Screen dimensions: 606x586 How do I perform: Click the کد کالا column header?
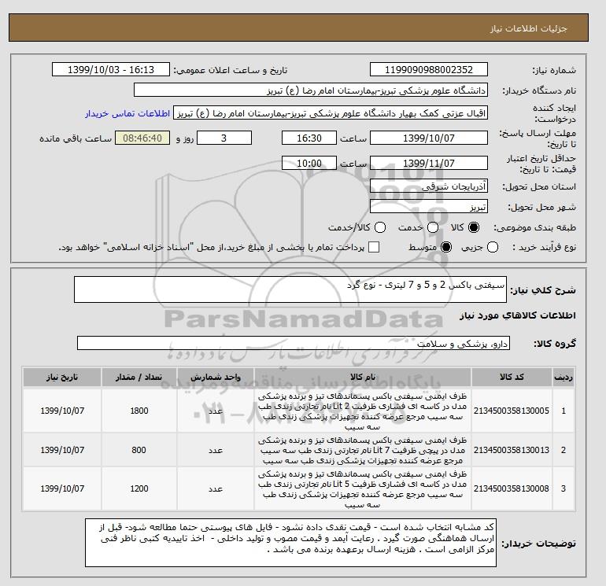click(512, 377)
